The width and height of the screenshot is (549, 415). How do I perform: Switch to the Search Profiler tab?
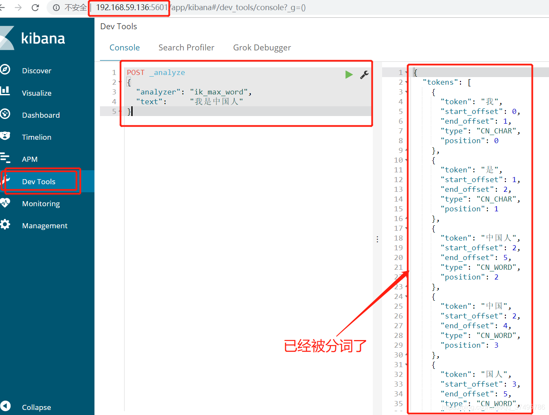[186, 47]
